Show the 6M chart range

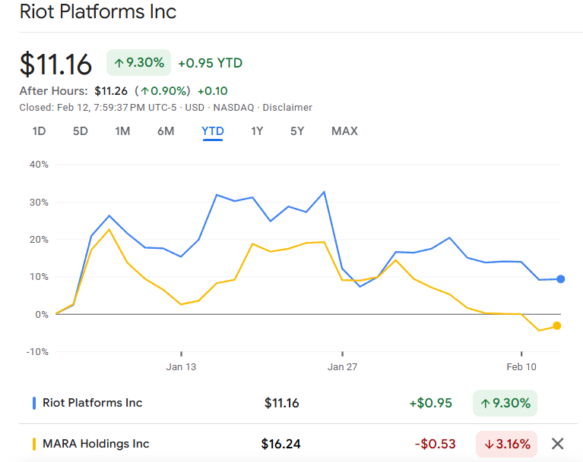[166, 131]
